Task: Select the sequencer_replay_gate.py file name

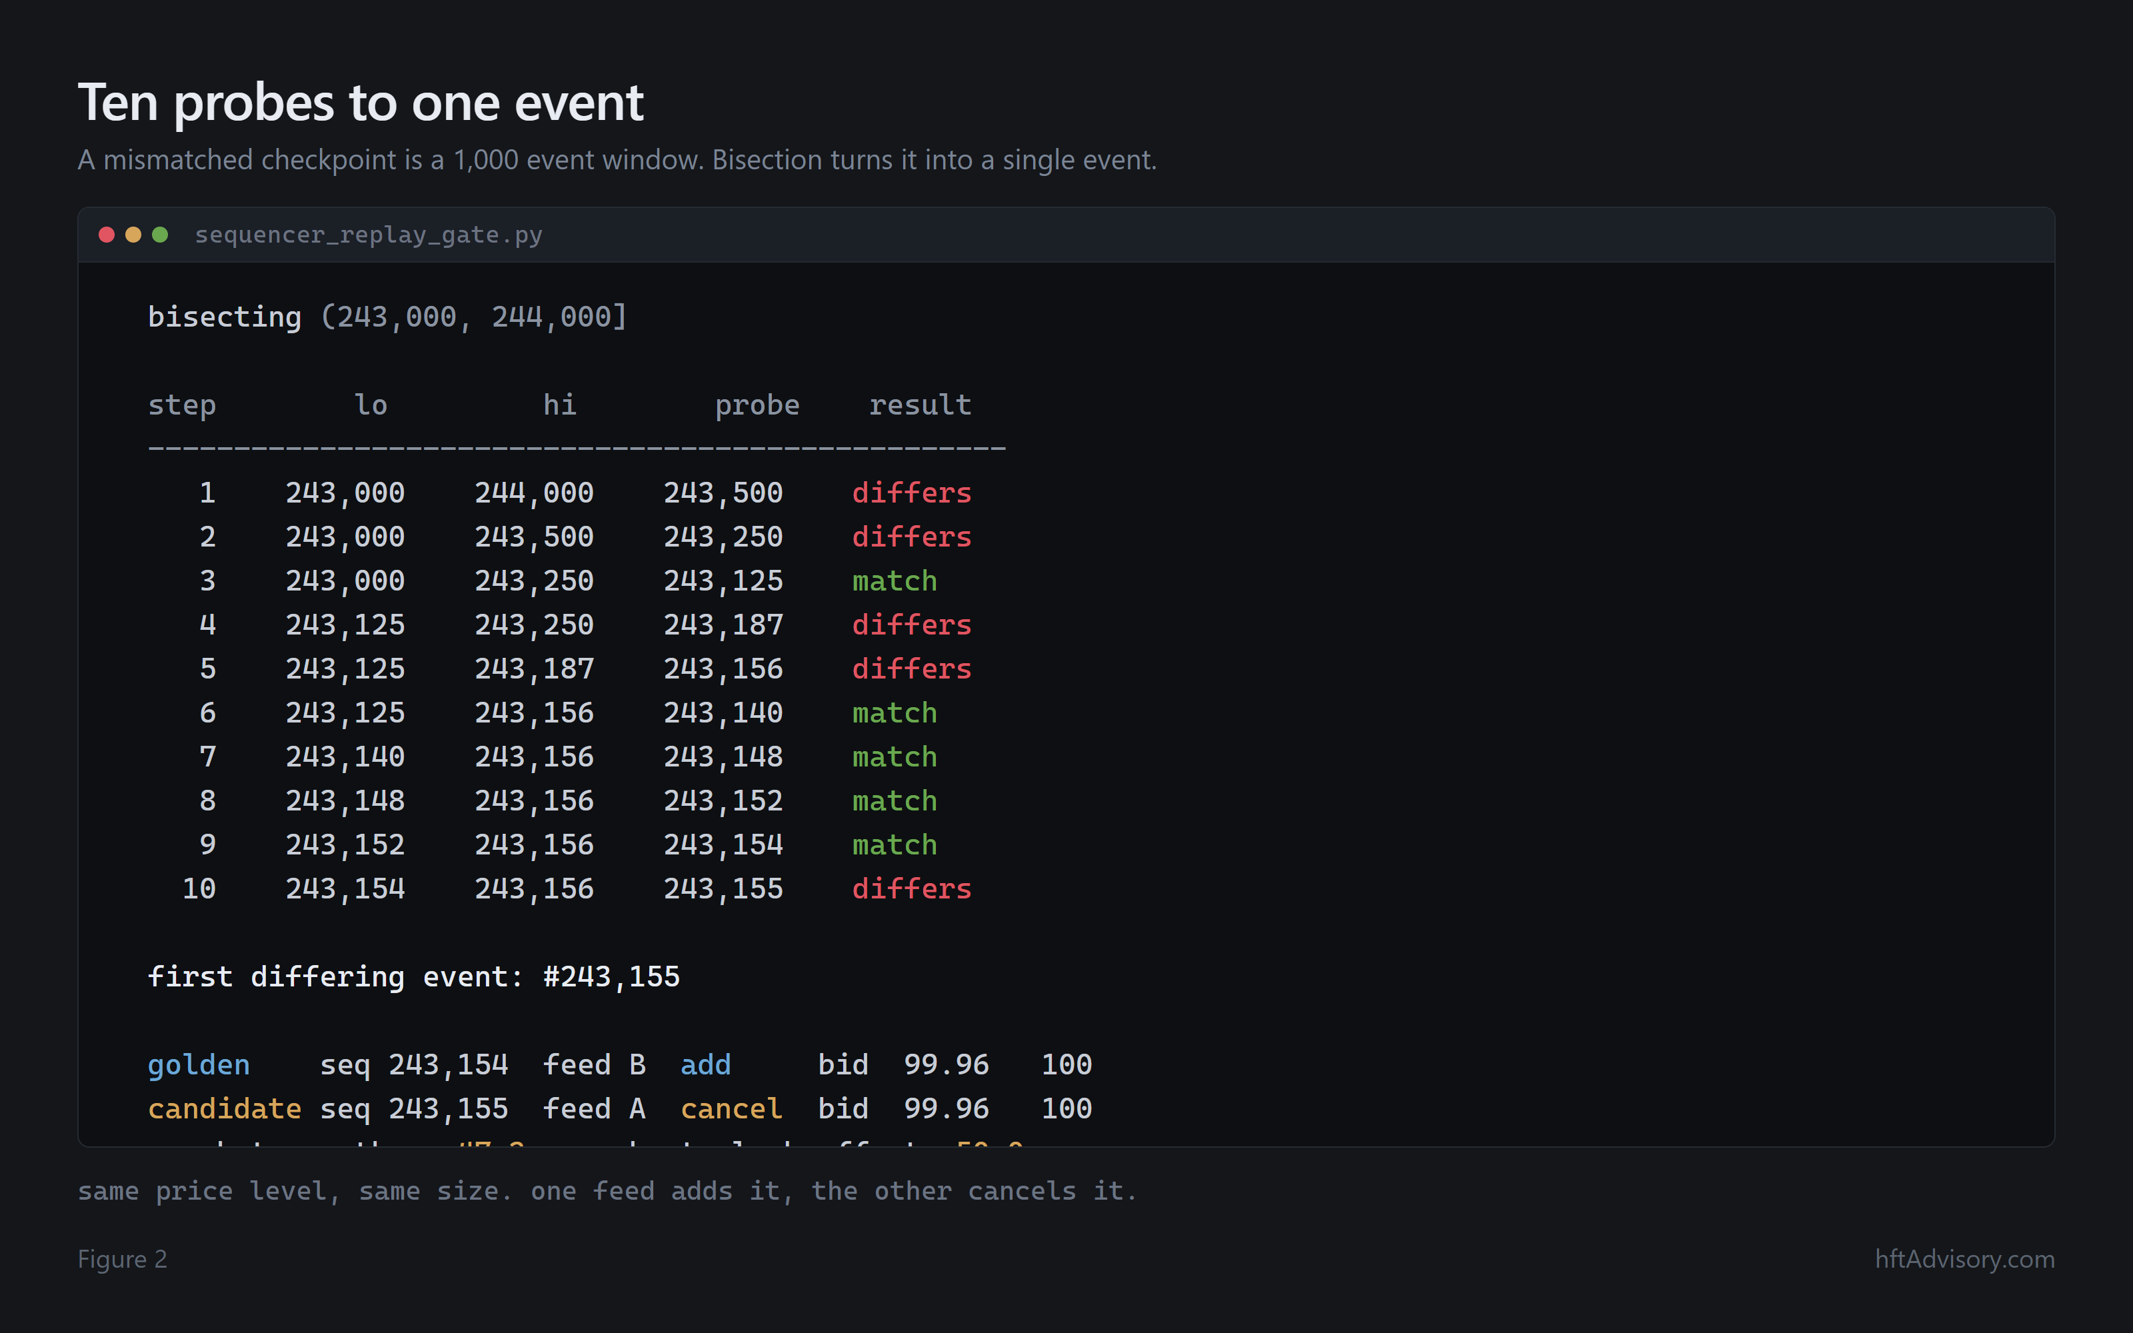Action: pos(369,235)
